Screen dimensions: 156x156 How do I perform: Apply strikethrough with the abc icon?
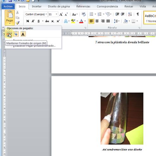(47, 21)
